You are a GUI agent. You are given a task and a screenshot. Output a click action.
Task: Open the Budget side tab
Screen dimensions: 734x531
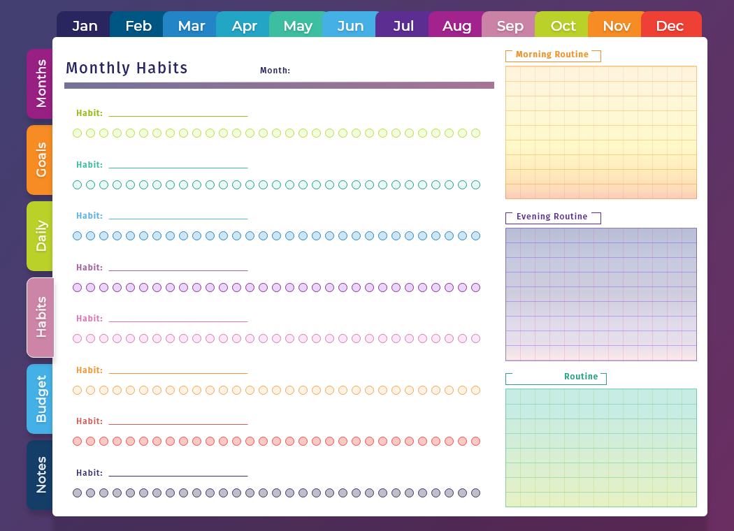coord(41,399)
